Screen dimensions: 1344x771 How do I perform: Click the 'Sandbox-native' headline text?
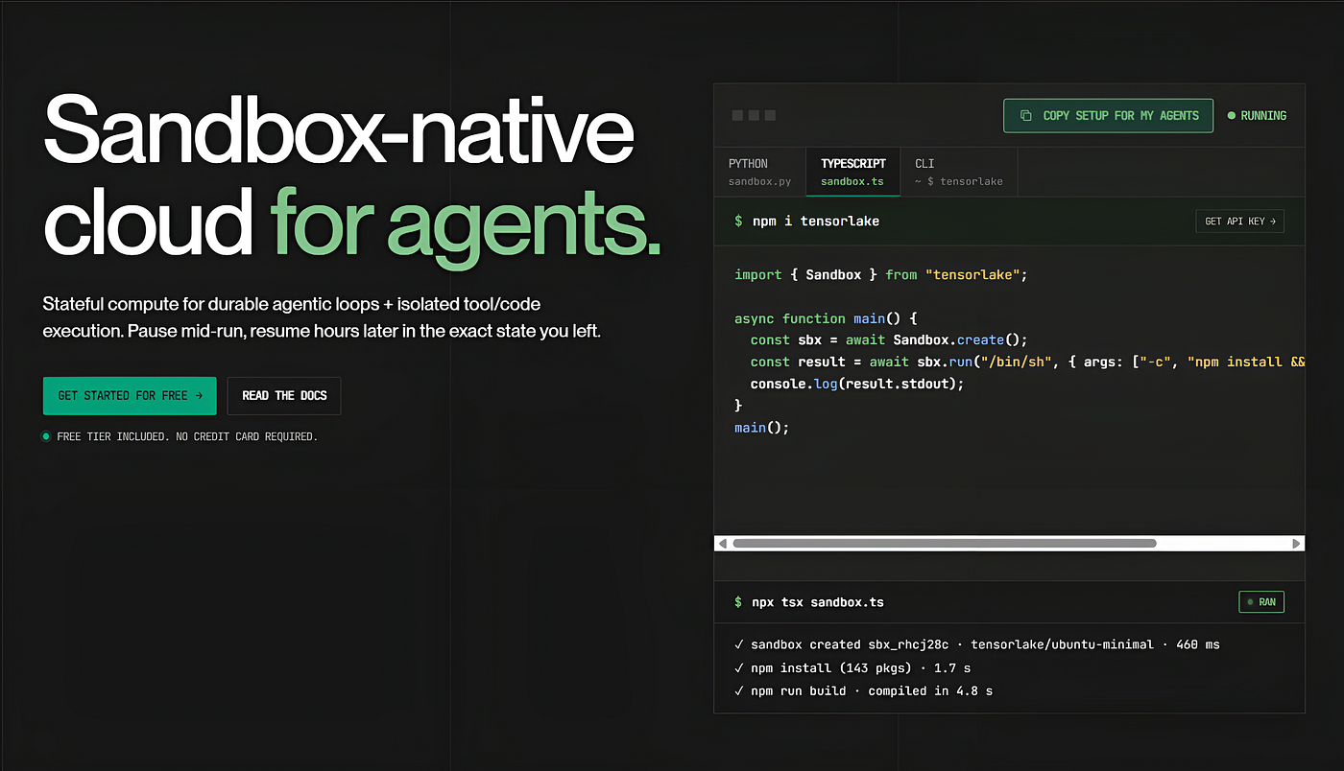click(339, 129)
